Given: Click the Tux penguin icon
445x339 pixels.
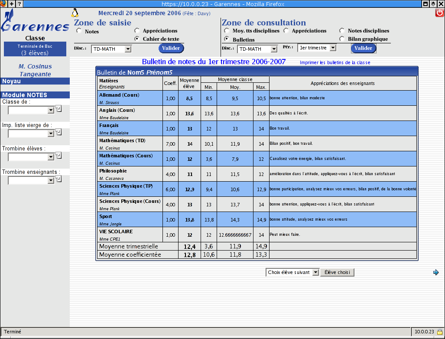Looking at the screenshot, I should [75, 13].
